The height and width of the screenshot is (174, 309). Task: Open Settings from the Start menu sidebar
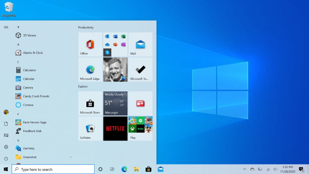pyautogui.click(x=6, y=147)
